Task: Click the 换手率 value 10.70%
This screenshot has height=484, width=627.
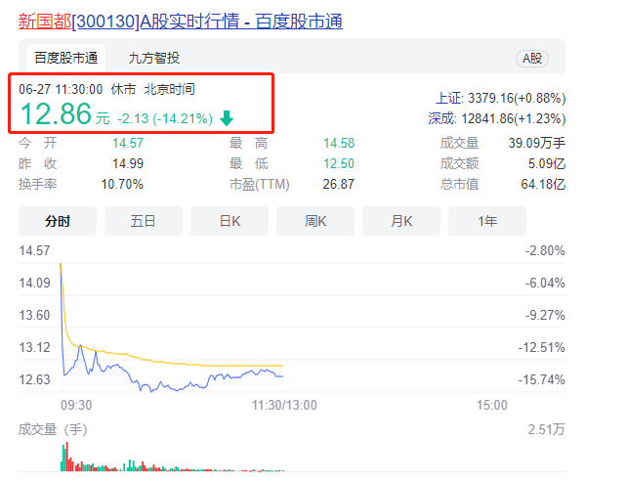Action: [122, 184]
